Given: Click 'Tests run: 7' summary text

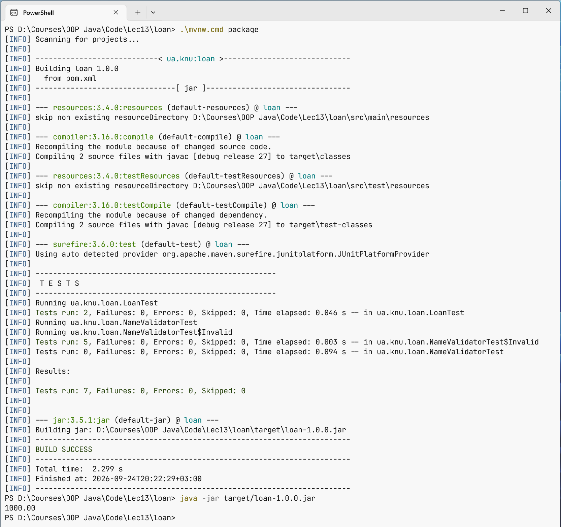Looking at the screenshot, I should (x=62, y=391).
